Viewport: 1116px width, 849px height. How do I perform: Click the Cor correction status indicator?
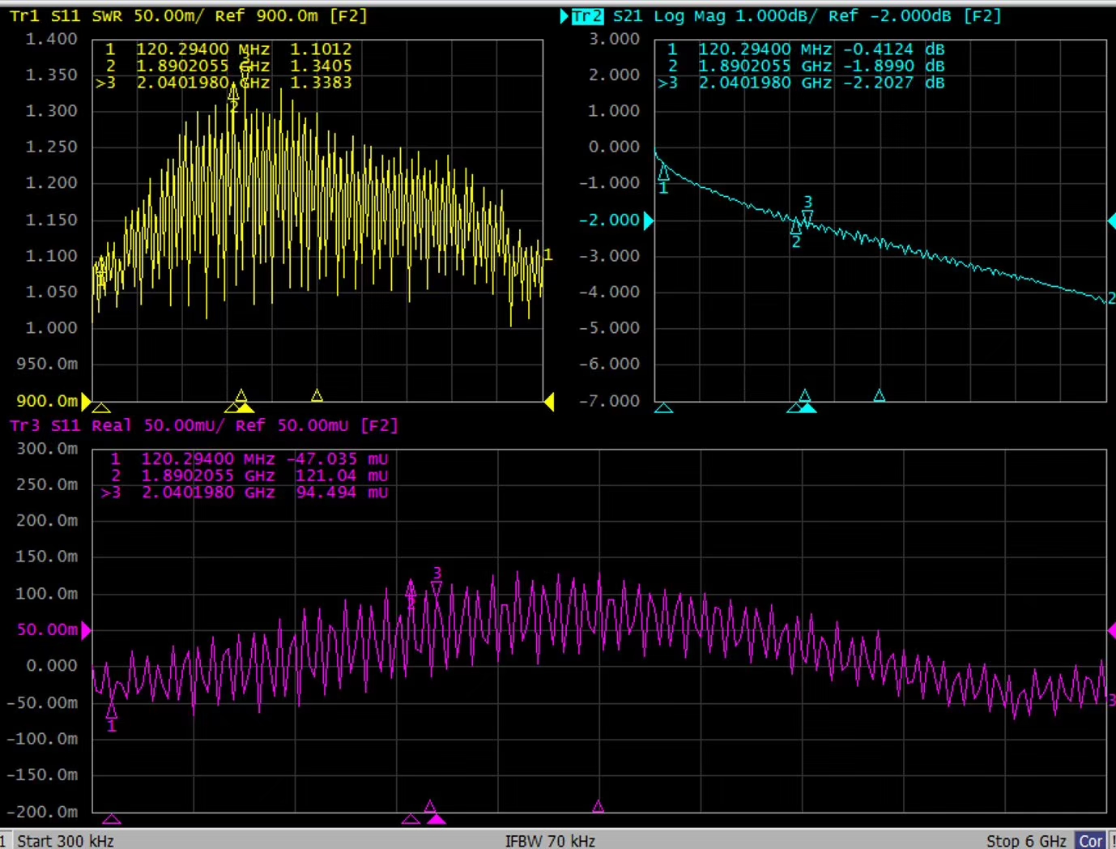(1090, 841)
